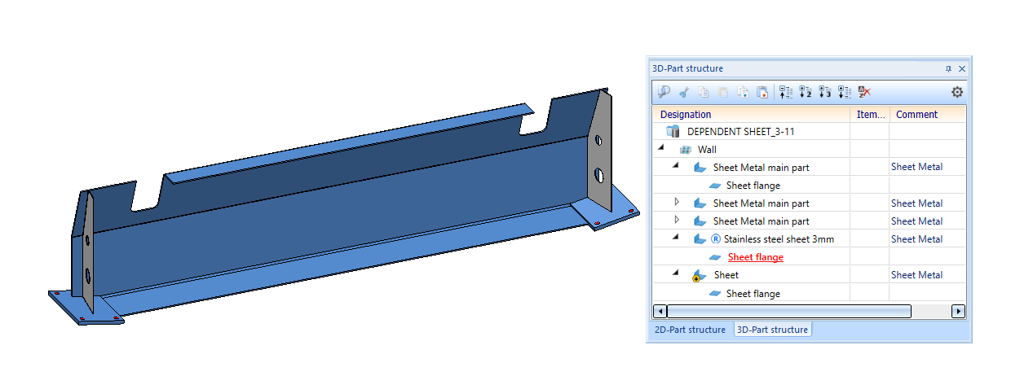Select the Sheet part row
1011x376 pixels.
(726, 275)
